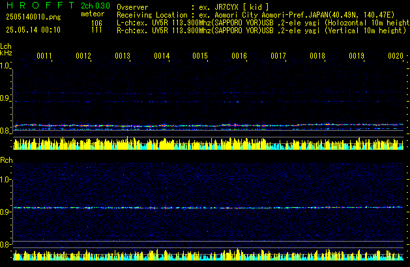Click the Rch 1.0 kHz axis label
This screenshot has height=267, width=410.
pyautogui.click(x=5, y=180)
